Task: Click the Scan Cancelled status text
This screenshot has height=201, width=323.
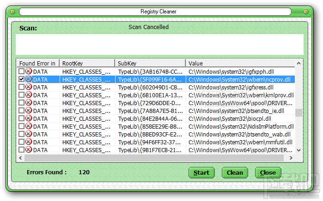Action: pyautogui.click(x=148, y=27)
